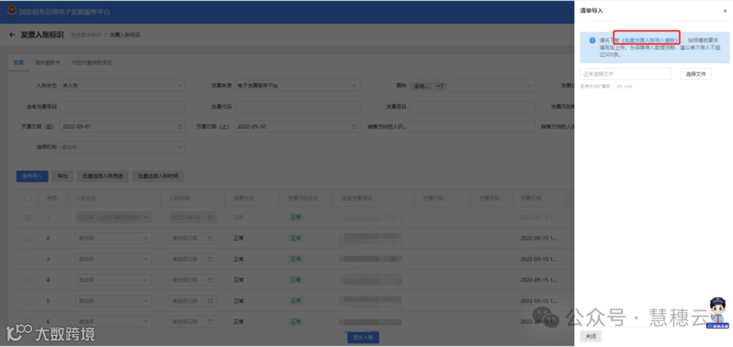Open row 4 入账状态 请选择 dropdown

coord(113,280)
